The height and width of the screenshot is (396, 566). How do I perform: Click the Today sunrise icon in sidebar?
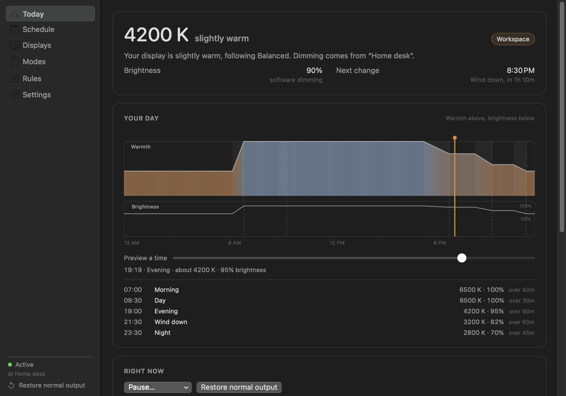pyautogui.click(x=15, y=14)
